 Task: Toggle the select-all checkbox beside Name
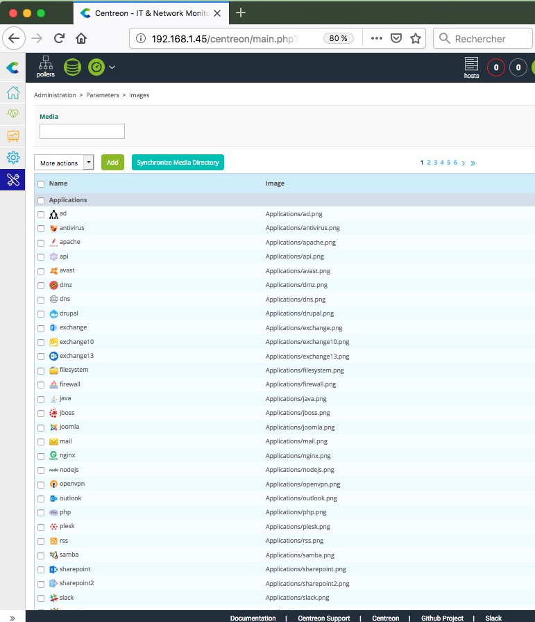coord(41,184)
